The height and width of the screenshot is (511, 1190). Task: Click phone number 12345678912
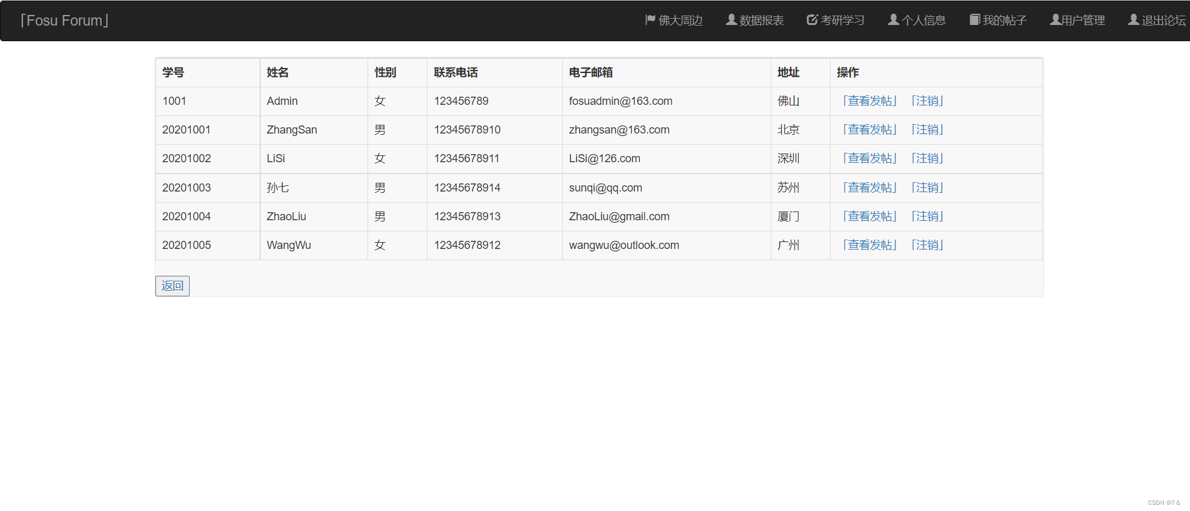pos(467,245)
